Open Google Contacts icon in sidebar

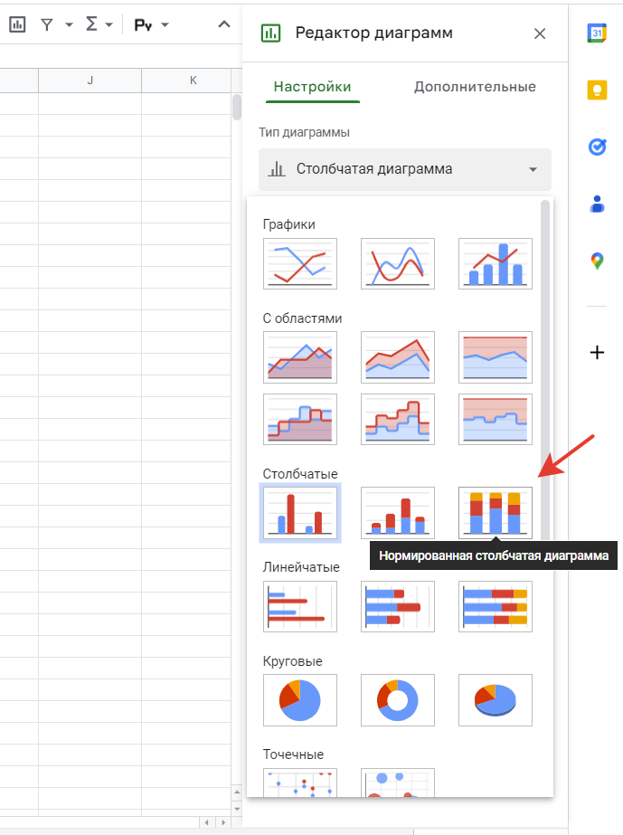pyautogui.click(x=597, y=204)
